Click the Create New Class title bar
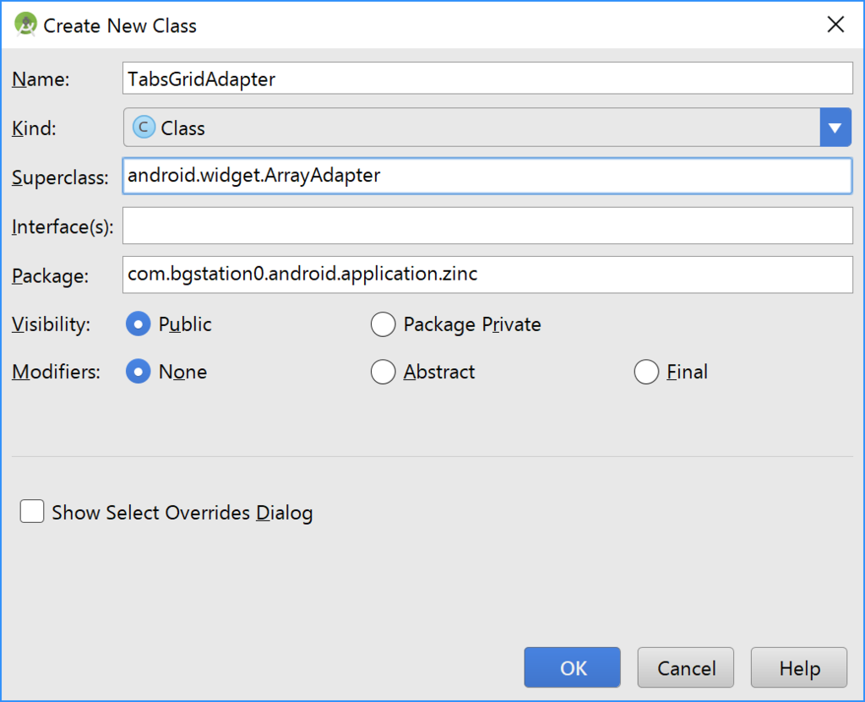 422,24
